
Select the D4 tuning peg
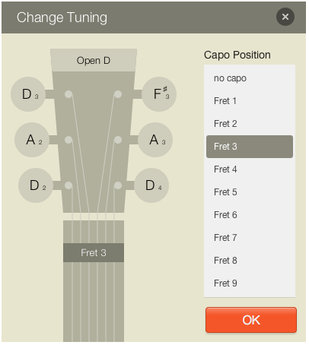pos(151,185)
